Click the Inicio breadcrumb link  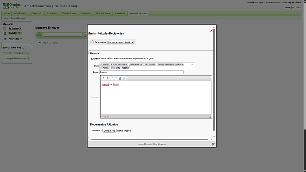pyautogui.click(x=6, y=18)
